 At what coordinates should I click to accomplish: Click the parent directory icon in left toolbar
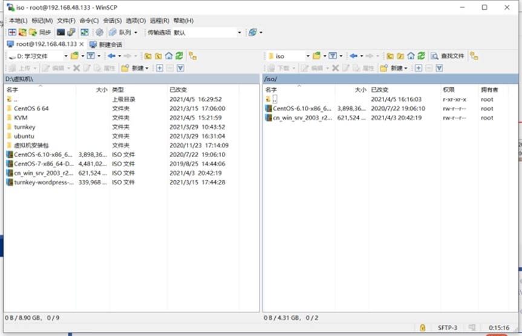point(148,56)
